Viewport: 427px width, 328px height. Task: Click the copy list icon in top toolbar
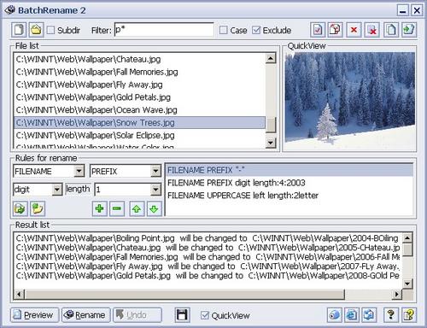[391, 30]
